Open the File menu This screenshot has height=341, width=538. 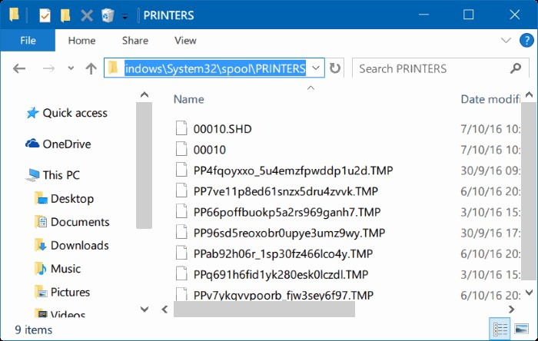pyautogui.click(x=28, y=41)
